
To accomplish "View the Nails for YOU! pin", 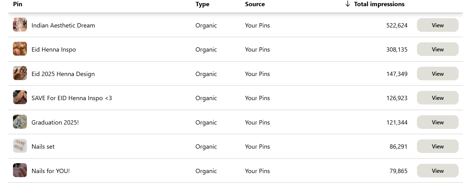I will (438, 171).
